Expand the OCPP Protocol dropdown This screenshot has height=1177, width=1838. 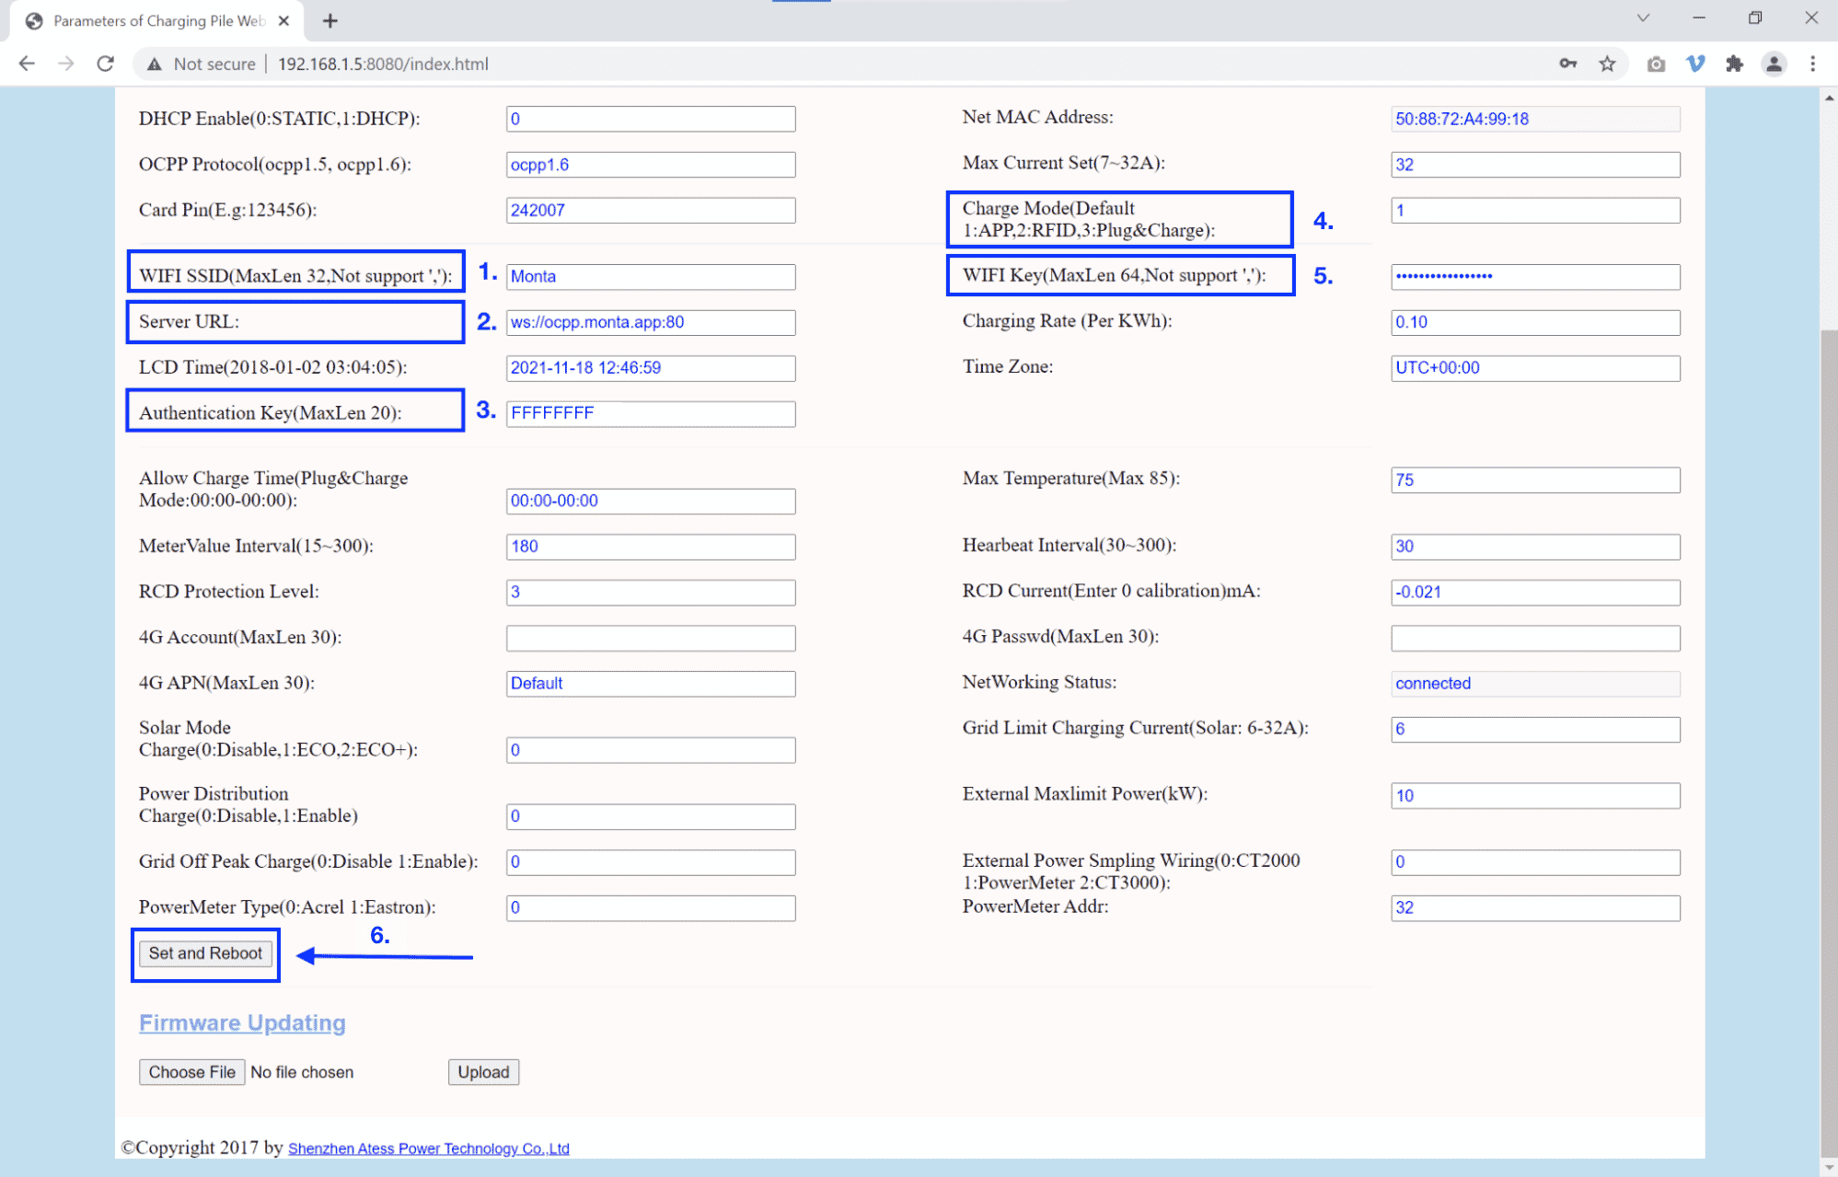click(x=651, y=164)
